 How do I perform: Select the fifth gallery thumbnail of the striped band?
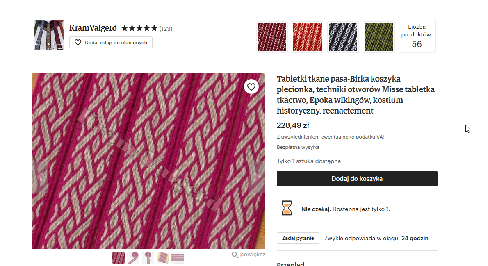tap(178, 258)
